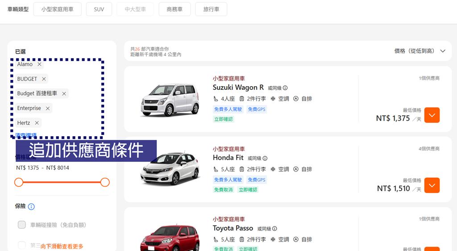The height and width of the screenshot is (251, 457).
Task: Open insurance info icon next to 保險
Action: (x=31, y=206)
